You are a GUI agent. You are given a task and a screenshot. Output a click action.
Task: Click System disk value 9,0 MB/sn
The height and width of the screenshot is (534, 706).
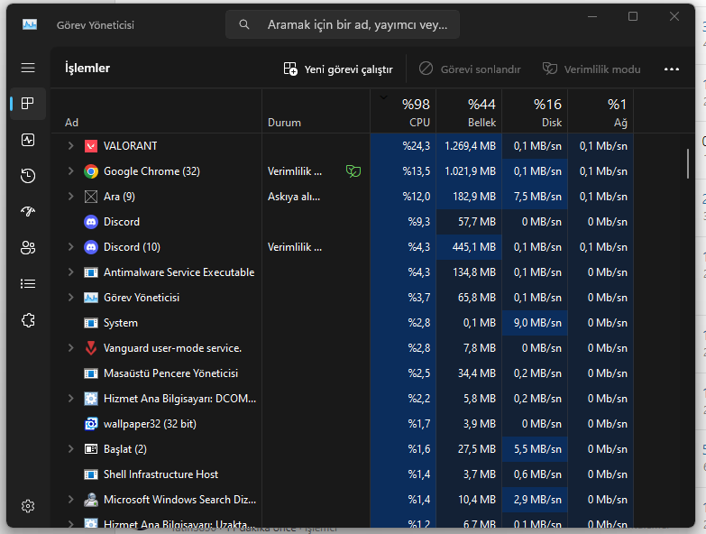[x=537, y=323]
